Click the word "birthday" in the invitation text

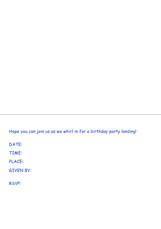point(99,131)
